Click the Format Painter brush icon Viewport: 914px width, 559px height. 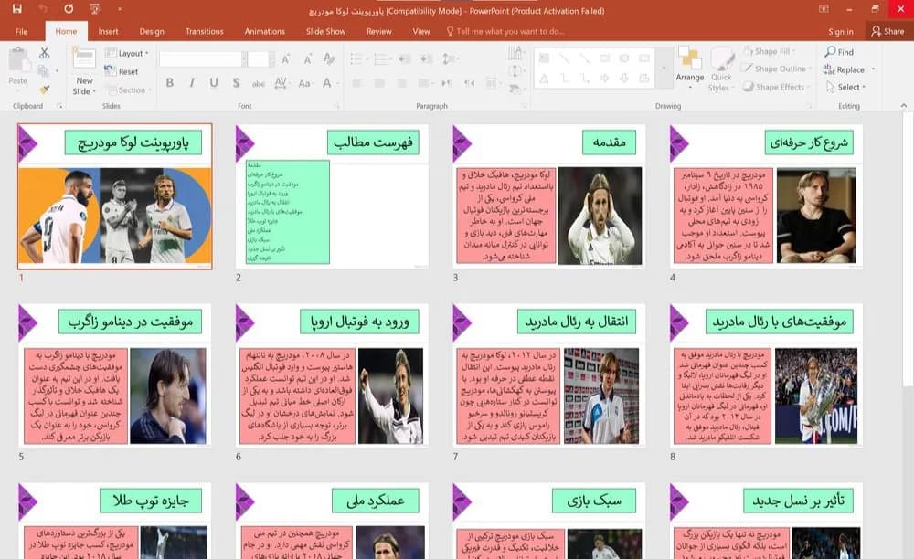(44, 90)
